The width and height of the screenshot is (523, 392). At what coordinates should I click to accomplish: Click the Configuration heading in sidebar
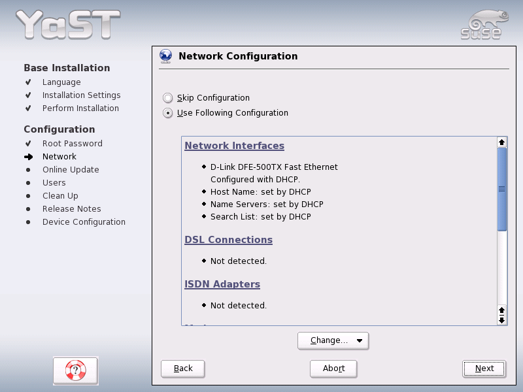coord(59,129)
